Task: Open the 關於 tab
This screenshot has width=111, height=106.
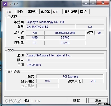Action: point(84,12)
